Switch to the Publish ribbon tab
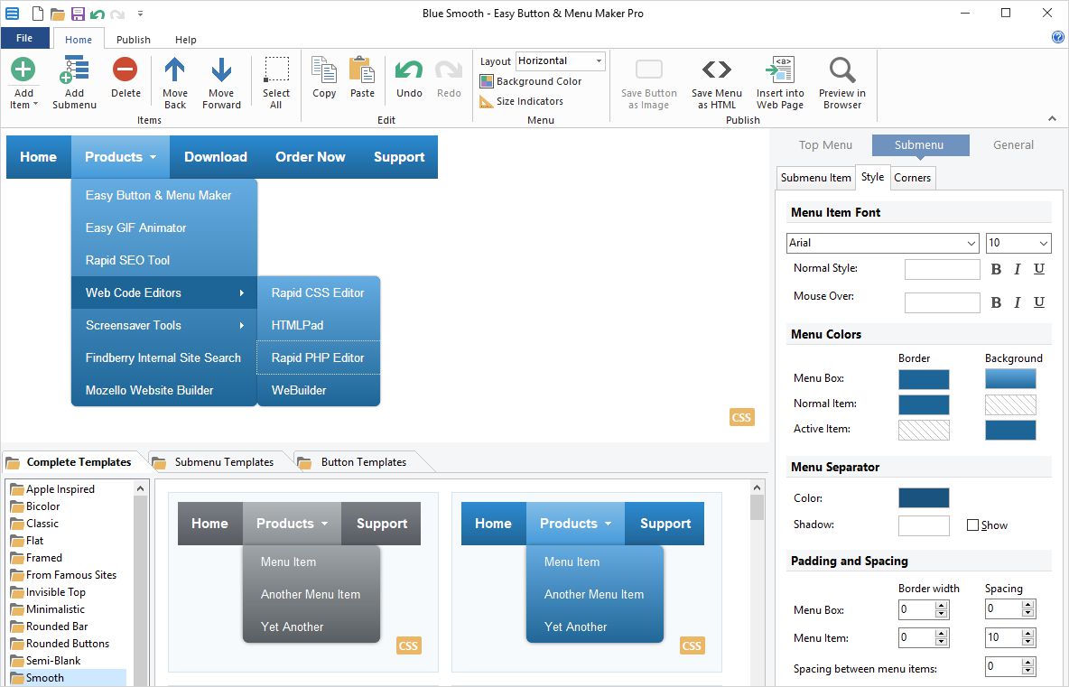1069x687 pixels. click(x=134, y=40)
